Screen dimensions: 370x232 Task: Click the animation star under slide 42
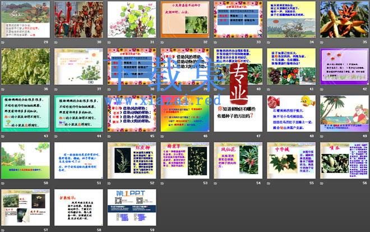[x=322, y=89]
